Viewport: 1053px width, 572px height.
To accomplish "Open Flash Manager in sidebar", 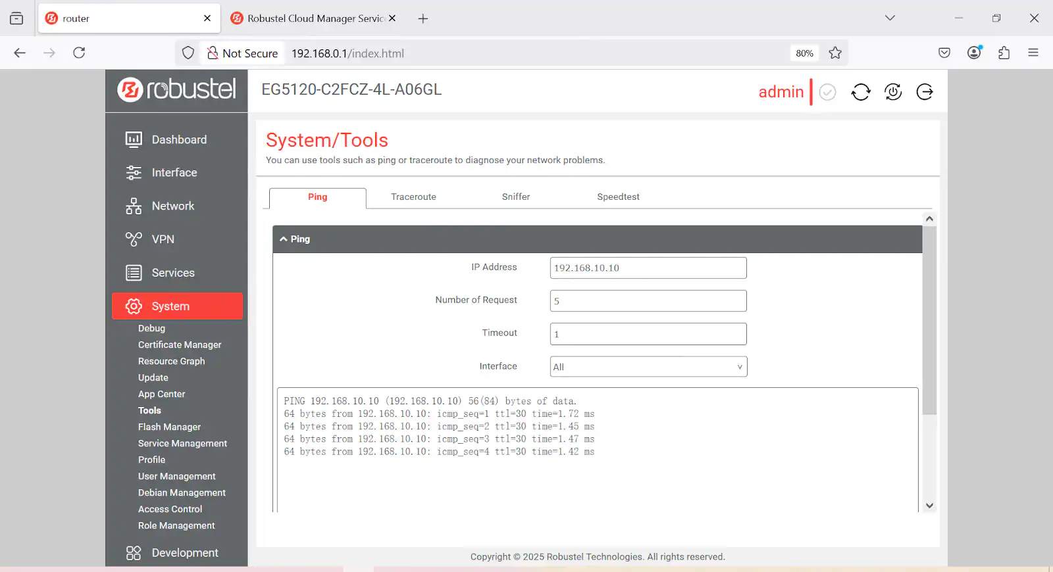I will pyautogui.click(x=169, y=427).
